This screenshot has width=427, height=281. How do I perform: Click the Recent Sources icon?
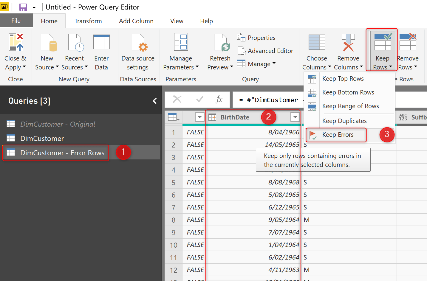click(75, 42)
